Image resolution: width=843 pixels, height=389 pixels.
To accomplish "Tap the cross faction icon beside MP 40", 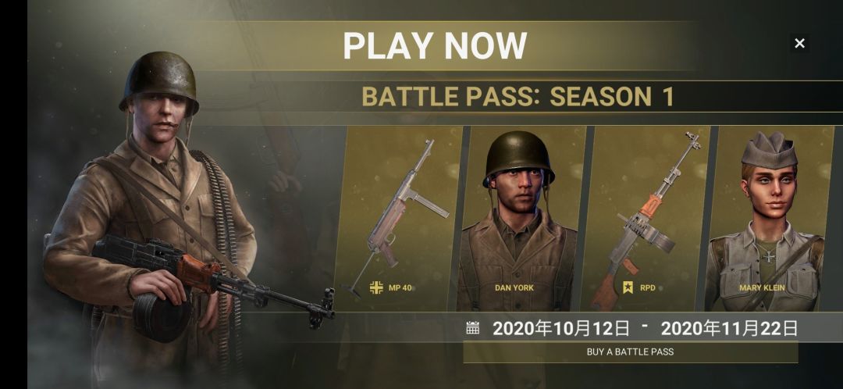I will click(377, 288).
